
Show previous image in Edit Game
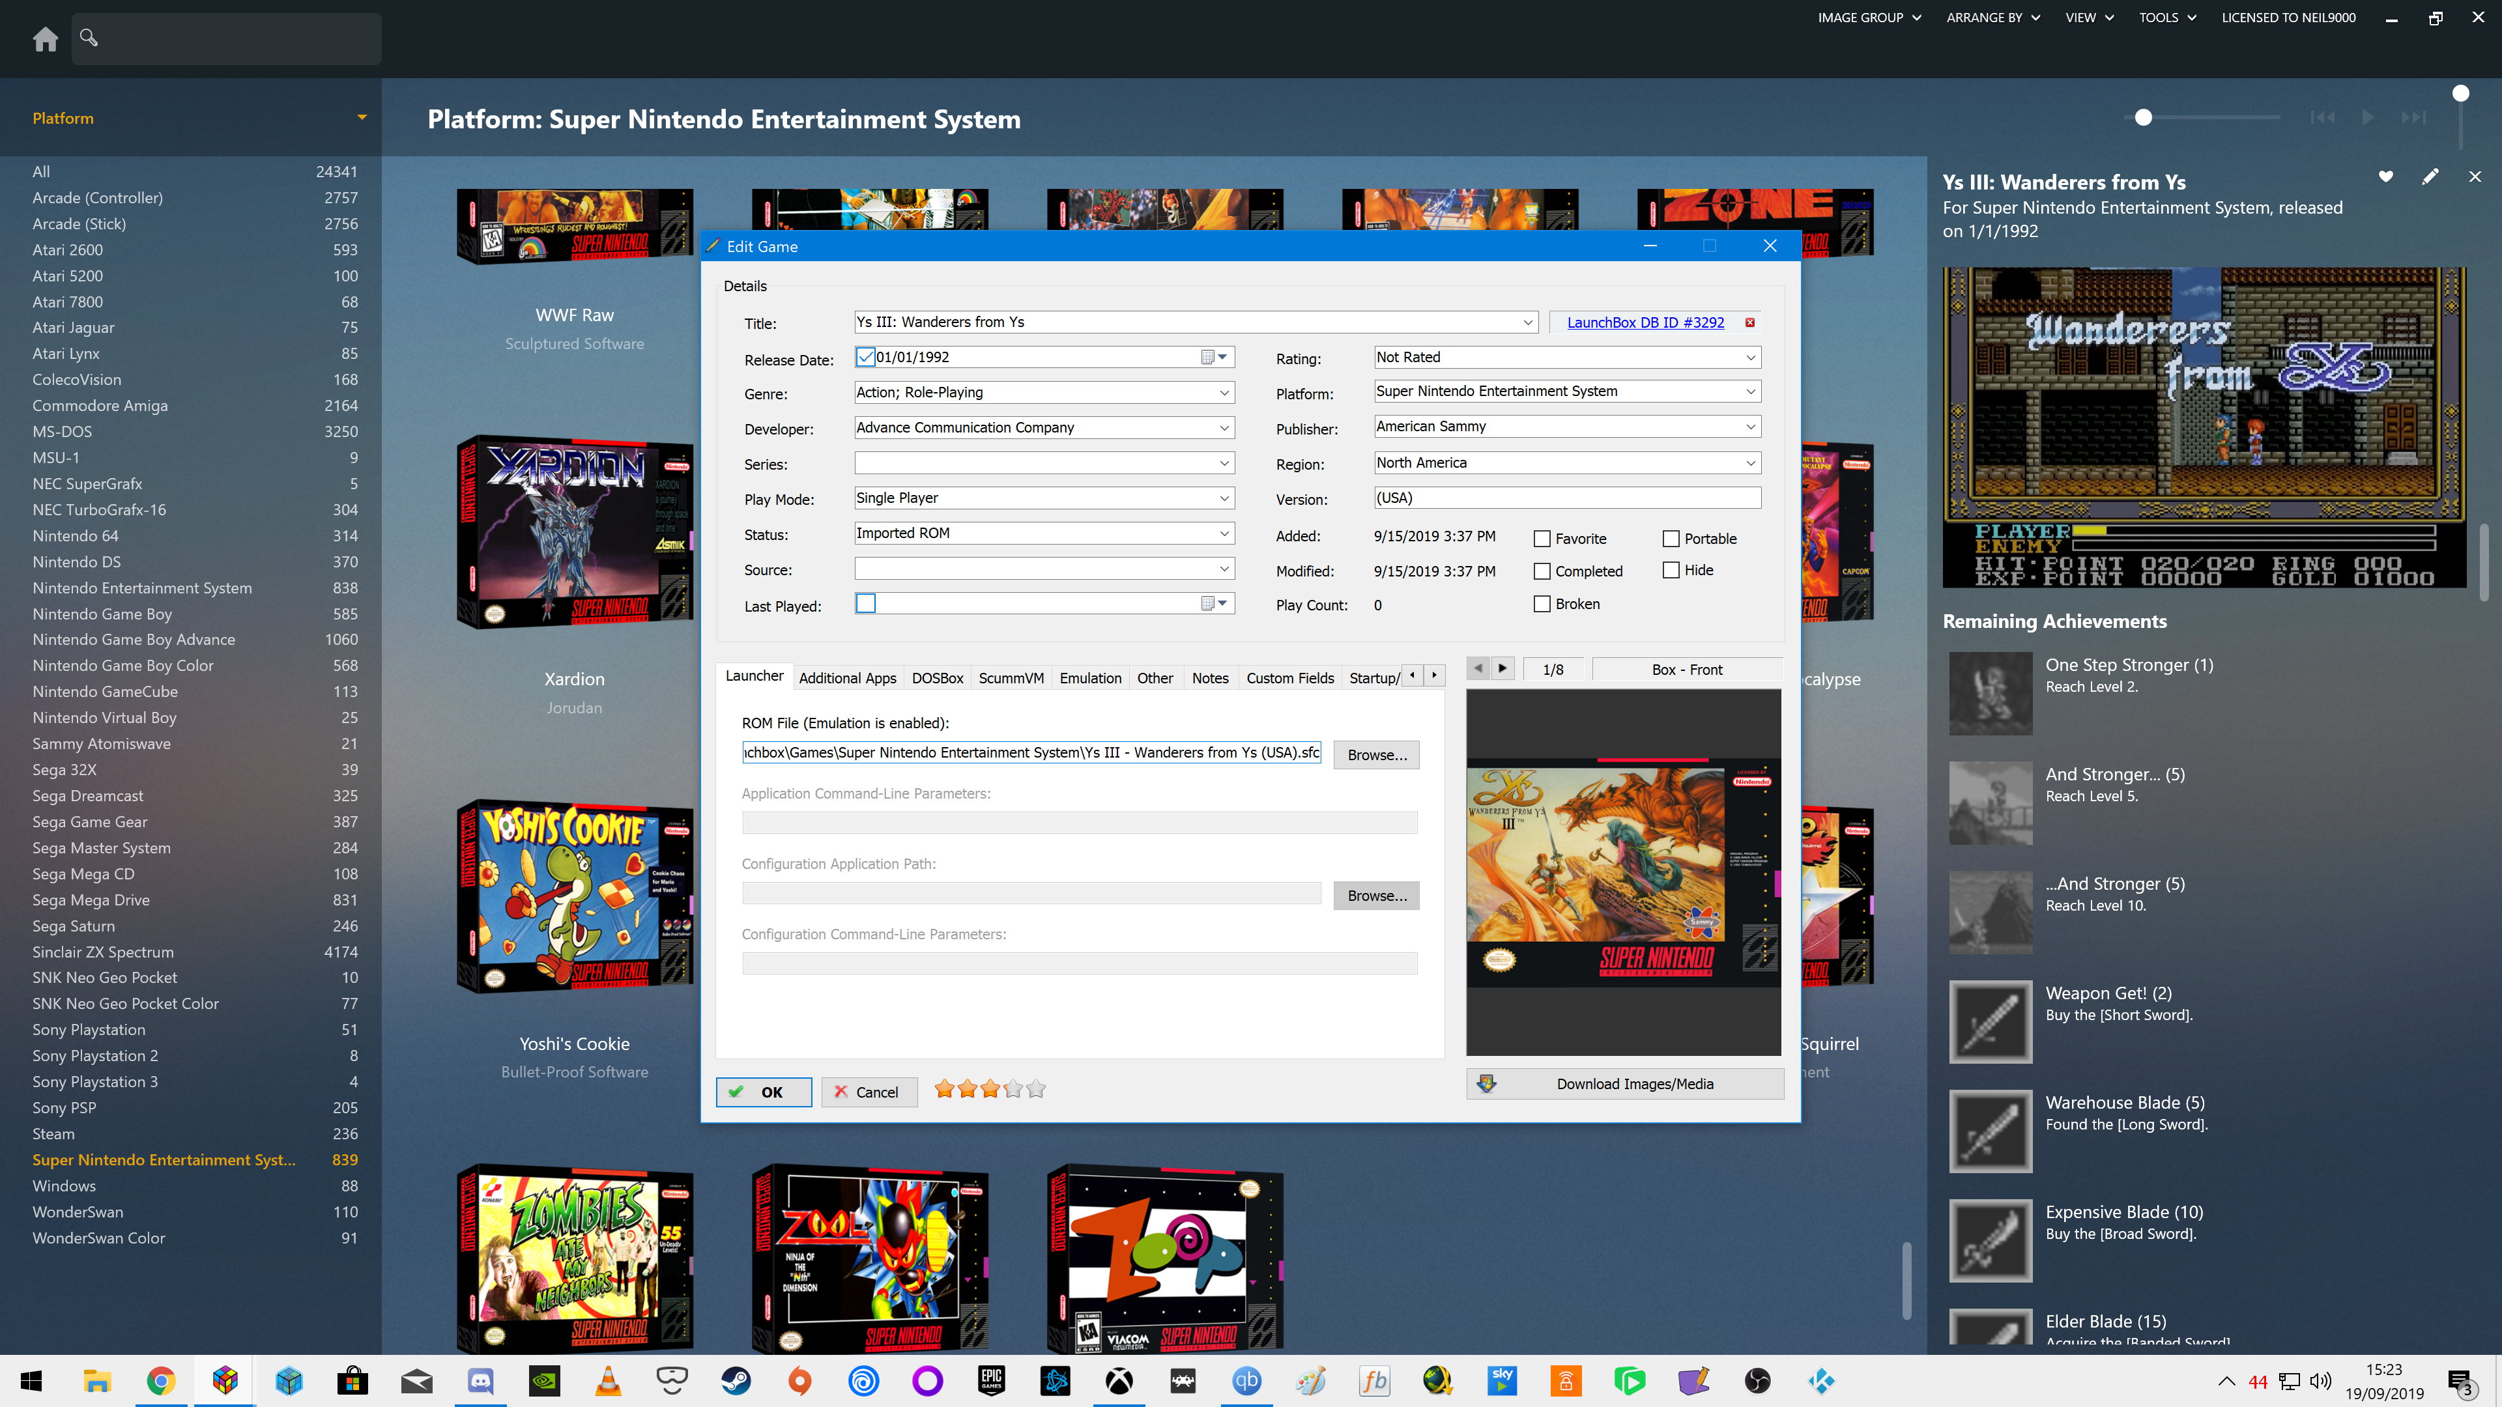coord(1478,668)
